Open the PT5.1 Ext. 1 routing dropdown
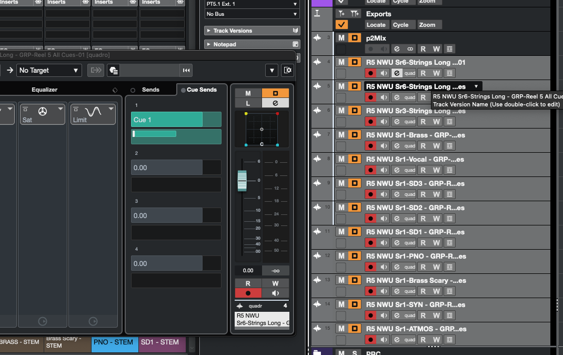This screenshot has width=563, height=355. (252, 4)
